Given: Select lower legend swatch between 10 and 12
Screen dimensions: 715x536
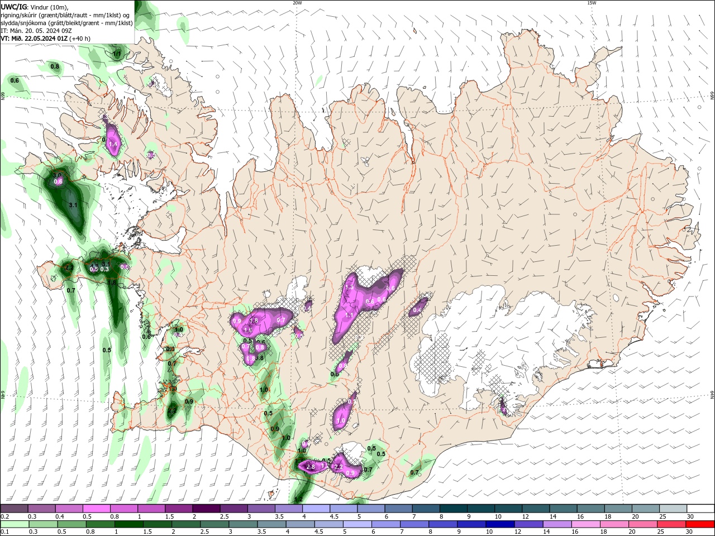Looking at the screenshot, I should (x=500, y=524).
